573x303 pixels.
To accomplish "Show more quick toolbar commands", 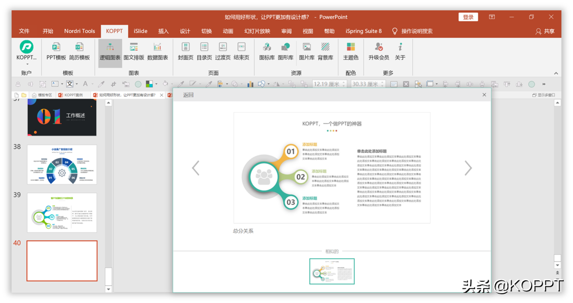I will click(x=544, y=84).
